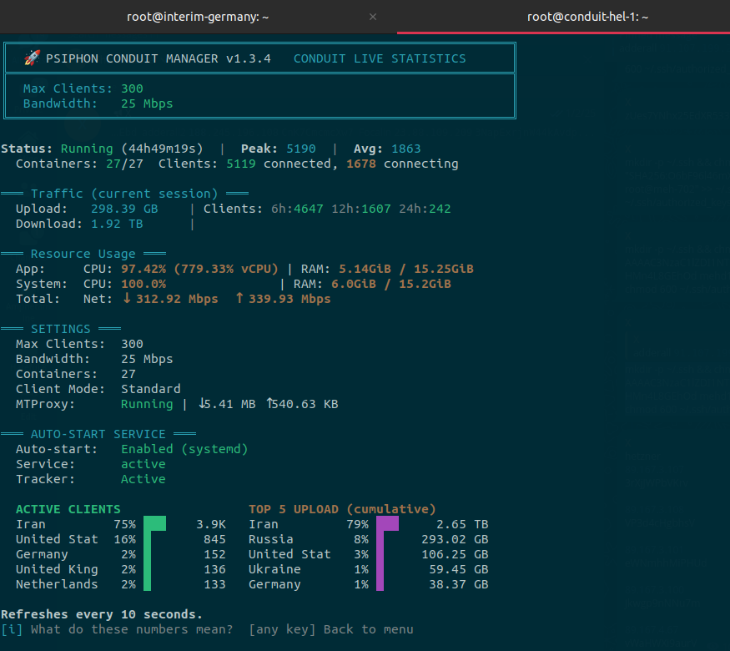Click the Russia row showing 293.02 GB
The width and height of the screenshot is (730, 651).
pos(368,539)
